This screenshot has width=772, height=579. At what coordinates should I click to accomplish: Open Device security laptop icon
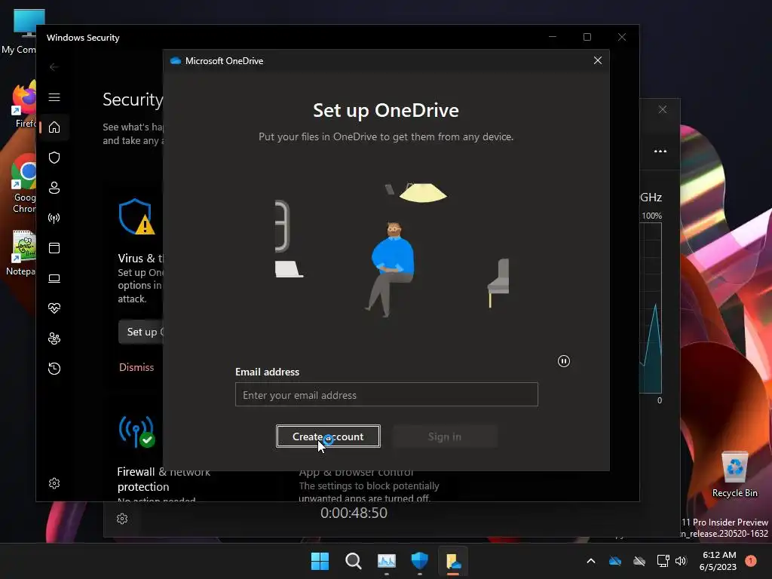click(x=54, y=278)
